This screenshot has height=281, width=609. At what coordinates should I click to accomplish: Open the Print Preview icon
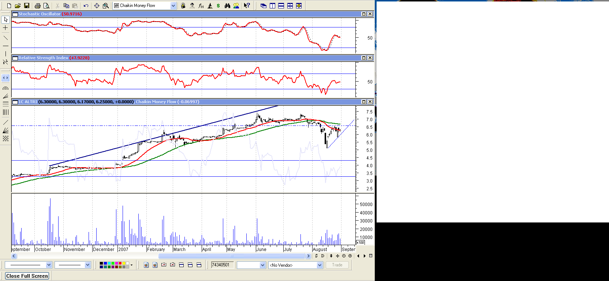46,5
